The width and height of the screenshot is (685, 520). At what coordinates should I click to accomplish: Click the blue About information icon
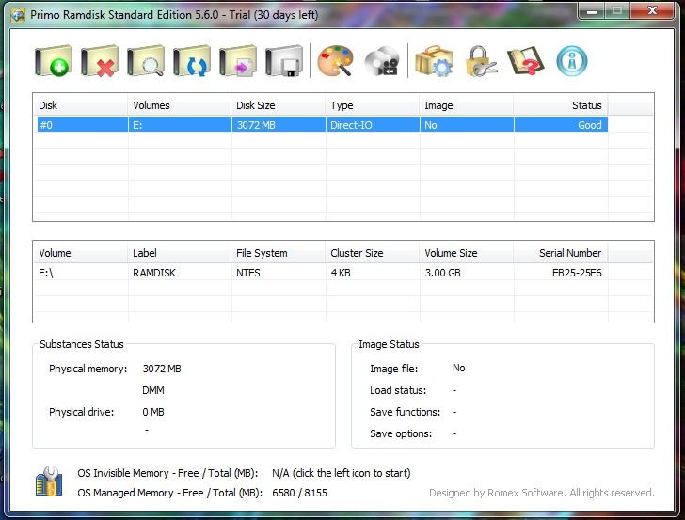(572, 61)
